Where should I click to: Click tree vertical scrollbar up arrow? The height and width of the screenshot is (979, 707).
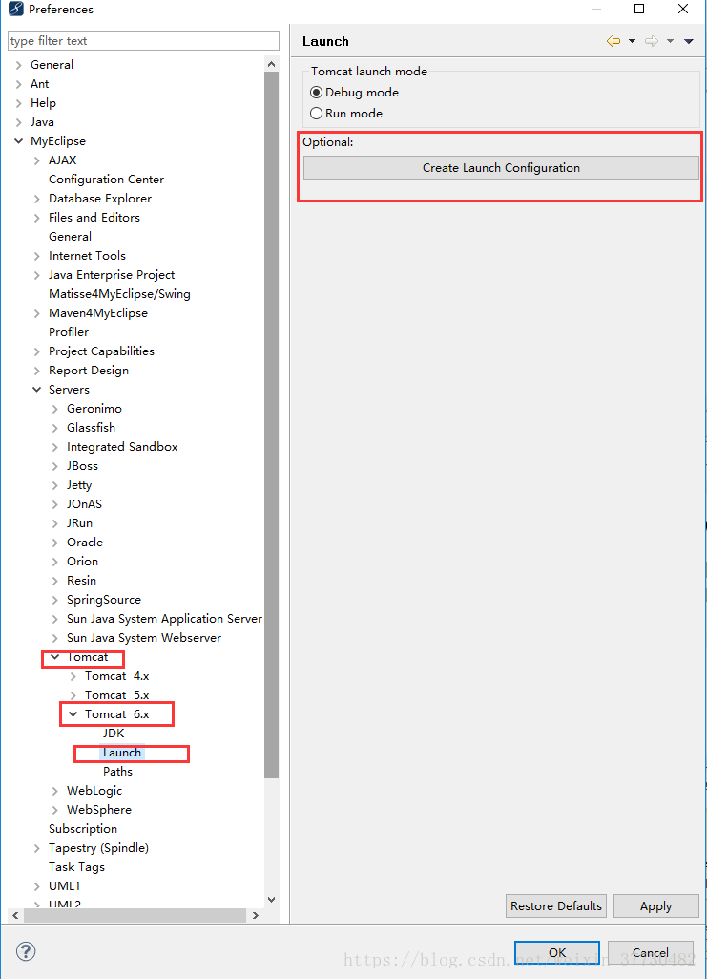click(271, 64)
